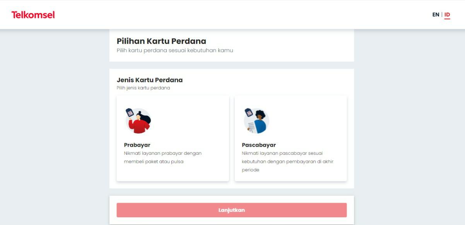Switch language to EN
Viewport: 465px width, 225px height.
[436, 15]
